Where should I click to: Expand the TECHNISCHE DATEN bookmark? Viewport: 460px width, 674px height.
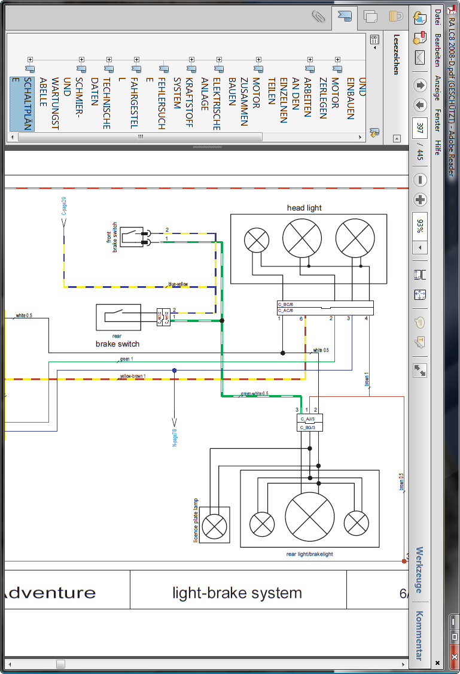(x=109, y=60)
